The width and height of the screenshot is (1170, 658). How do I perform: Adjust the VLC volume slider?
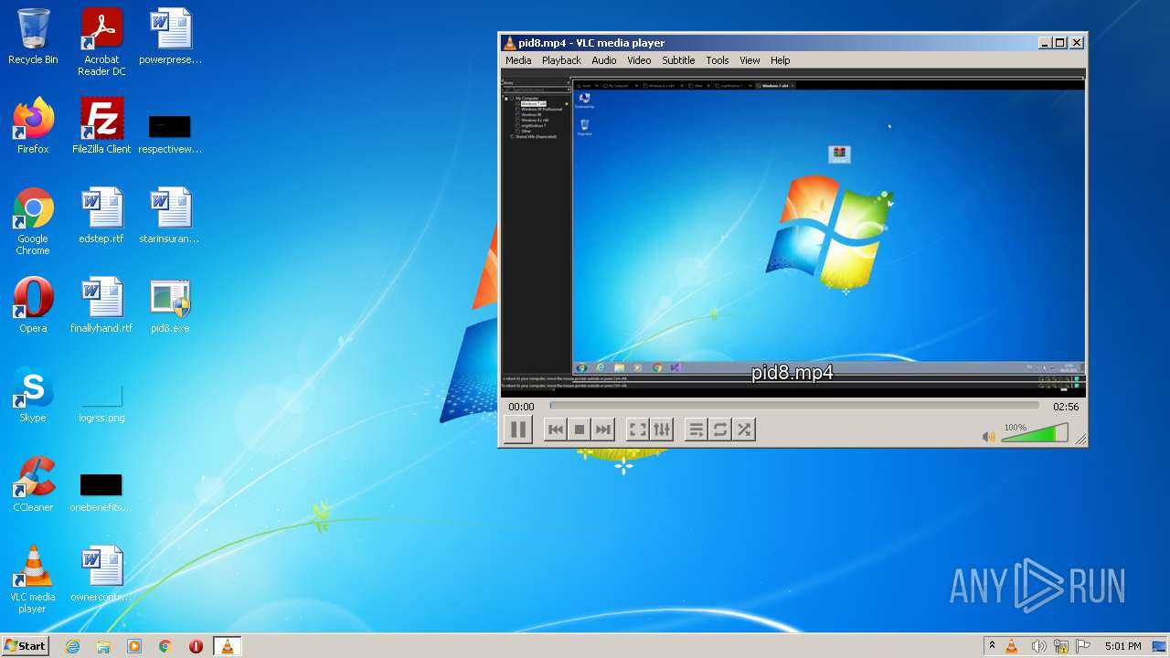(1035, 433)
